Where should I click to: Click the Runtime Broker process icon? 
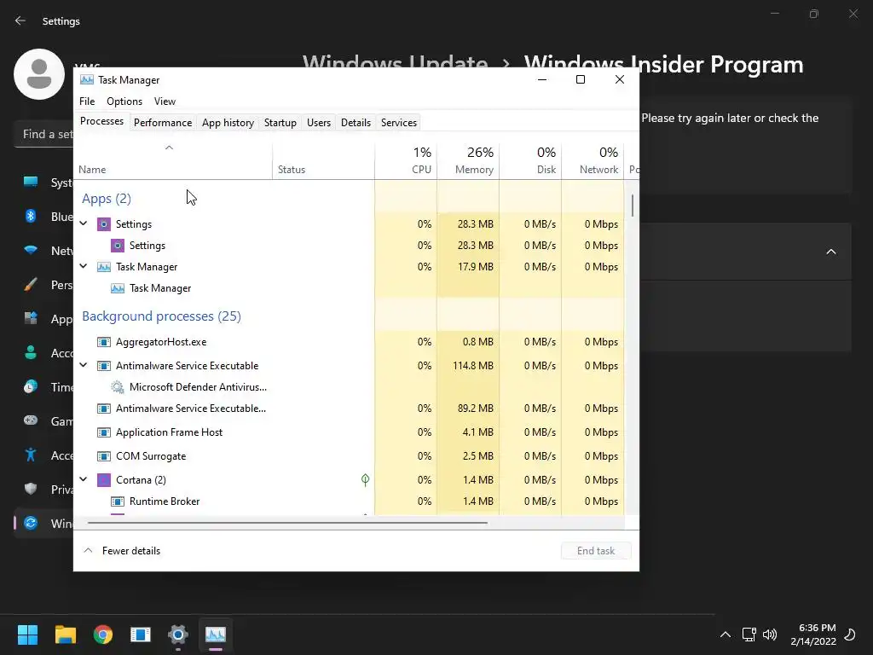coord(117,501)
